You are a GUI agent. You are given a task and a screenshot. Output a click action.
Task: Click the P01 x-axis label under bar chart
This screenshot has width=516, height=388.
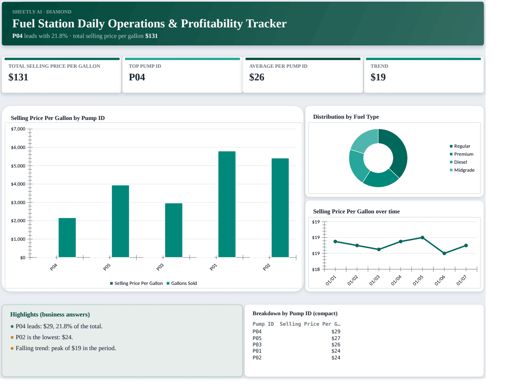pos(213,267)
